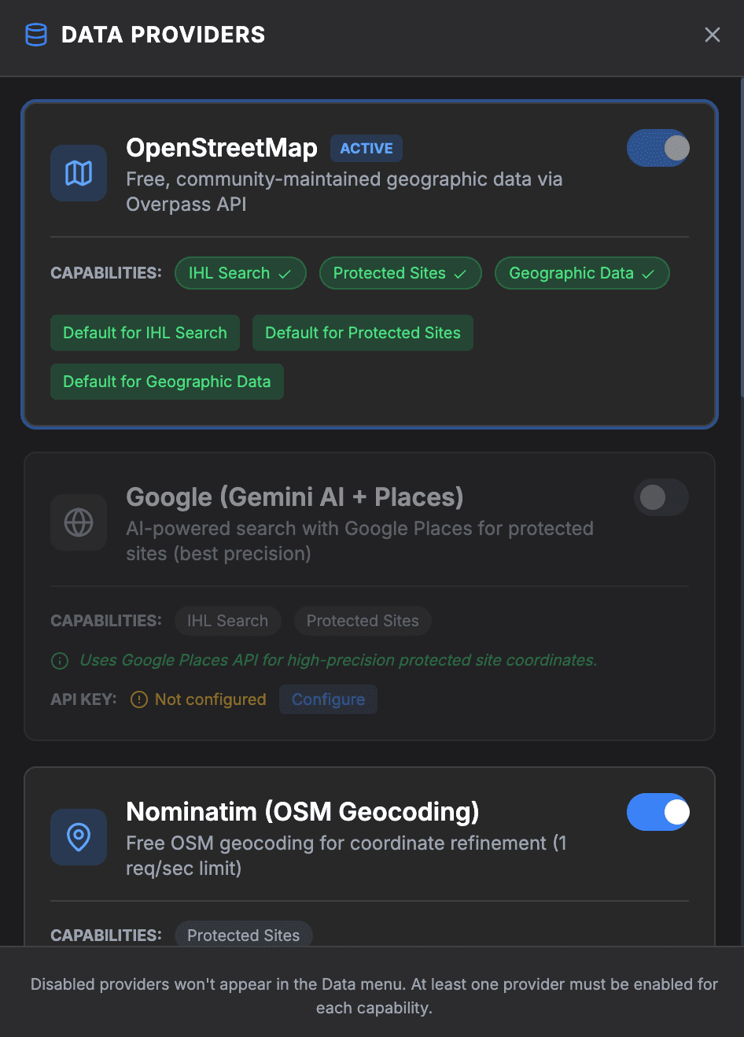Click the ACTIVE badge on OpenStreetMap

366,149
